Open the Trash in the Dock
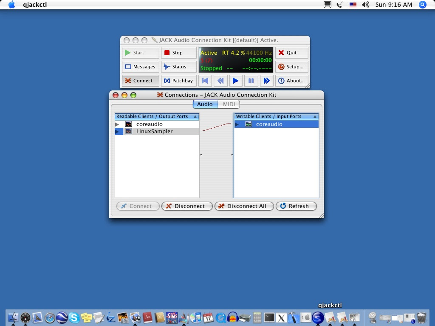435x326 pixels. (x=421, y=318)
